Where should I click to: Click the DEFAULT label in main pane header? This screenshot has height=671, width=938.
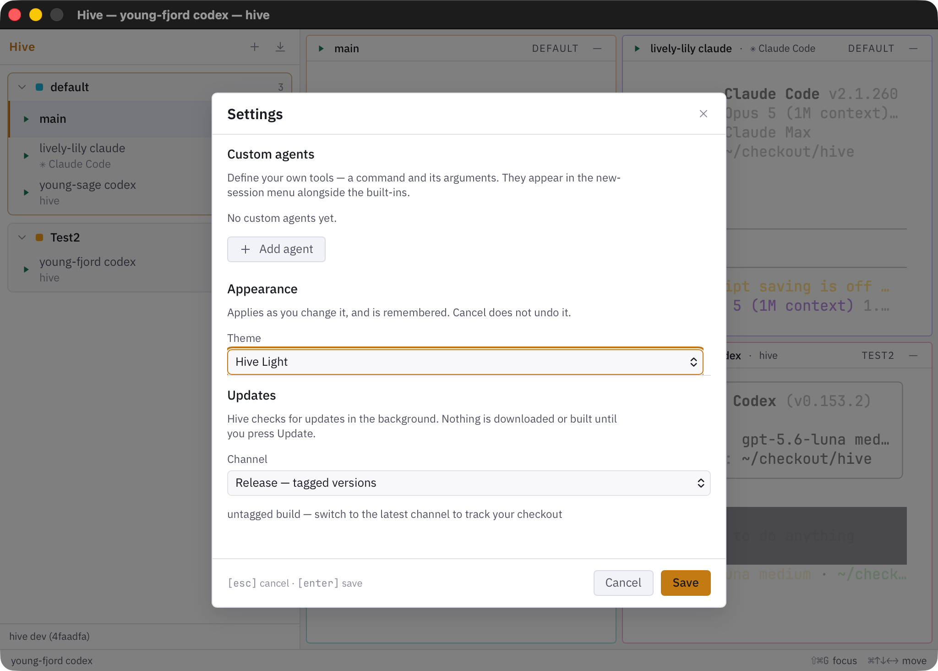coord(555,49)
